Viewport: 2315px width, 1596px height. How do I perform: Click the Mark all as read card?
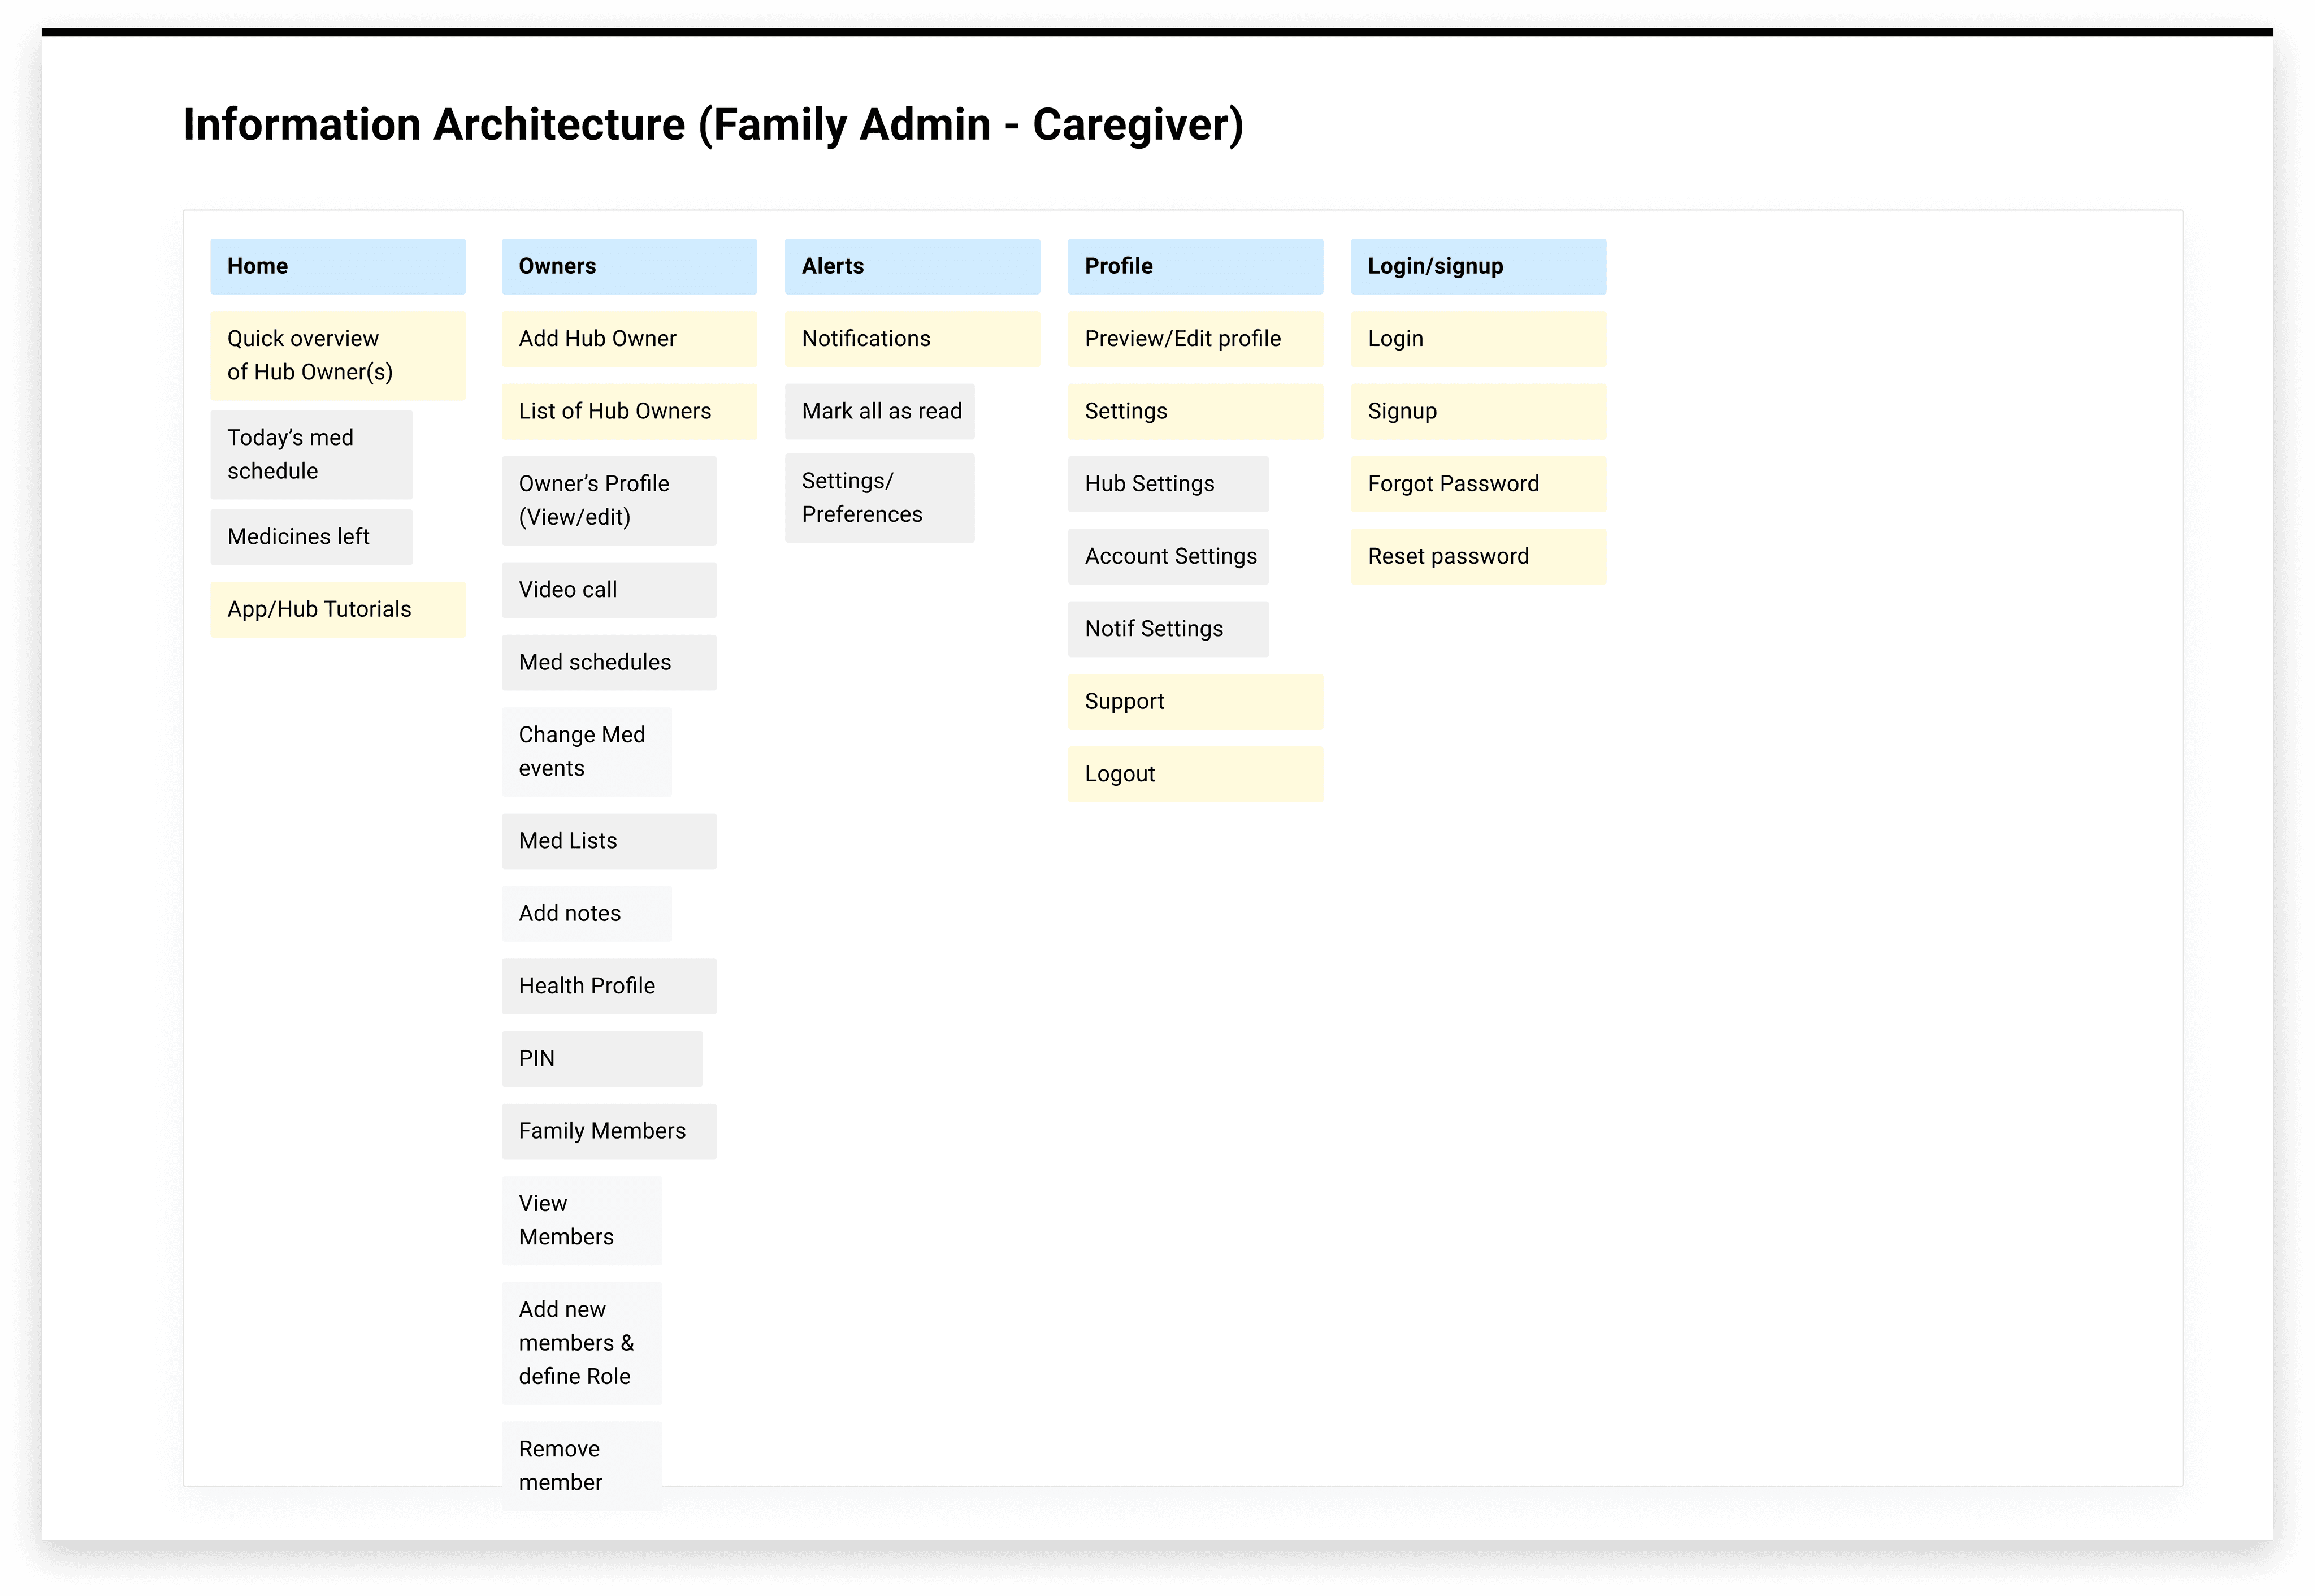click(x=879, y=411)
